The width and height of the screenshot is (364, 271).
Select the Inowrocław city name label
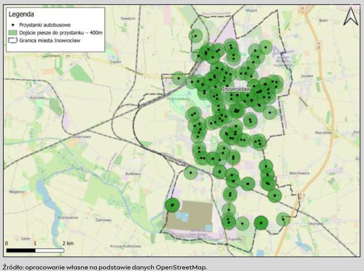click(236, 89)
